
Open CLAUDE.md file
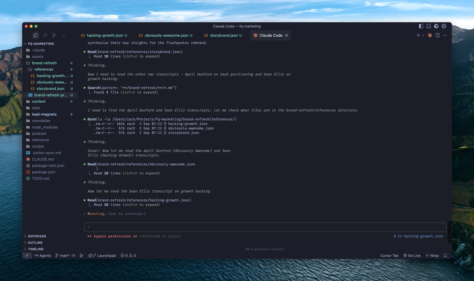[50, 159]
